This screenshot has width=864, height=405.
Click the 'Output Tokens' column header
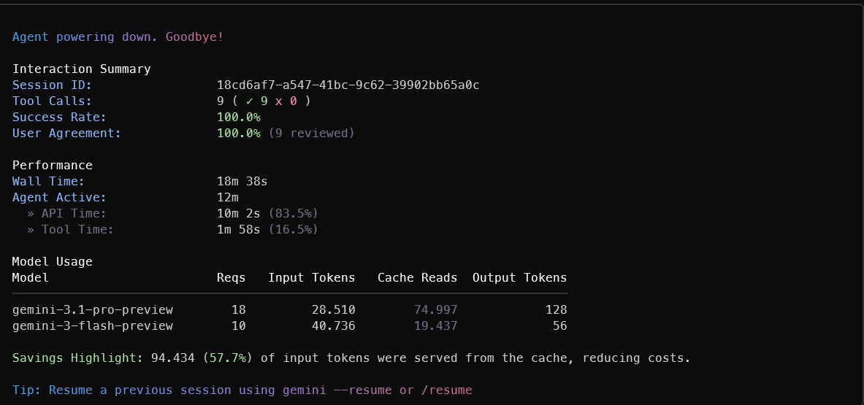tap(519, 278)
